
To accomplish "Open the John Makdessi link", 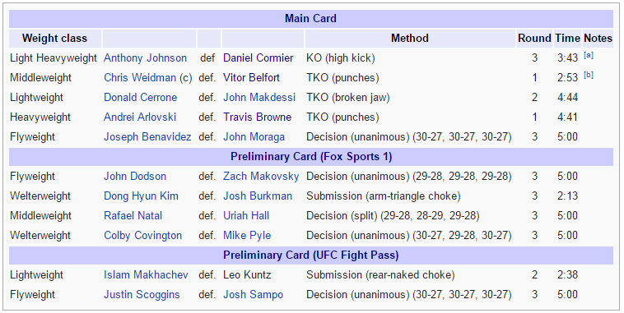I will [259, 97].
